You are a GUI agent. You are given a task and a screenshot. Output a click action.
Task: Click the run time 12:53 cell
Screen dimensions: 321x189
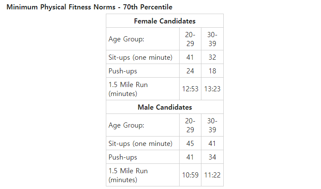point(190,89)
